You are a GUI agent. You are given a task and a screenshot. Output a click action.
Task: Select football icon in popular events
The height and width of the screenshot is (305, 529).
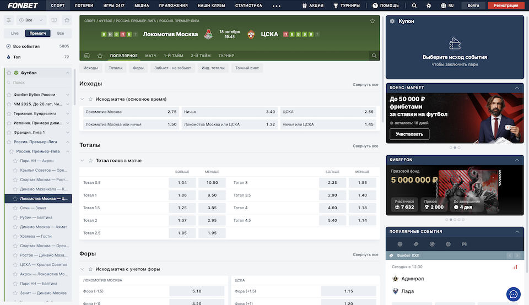pyautogui.click(x=400, y=244)
